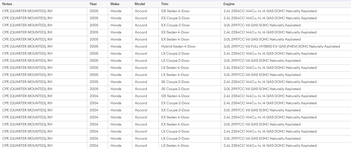
Task: Click V6 engine cell in 2004 LX Coupe row
Action: 286,139
